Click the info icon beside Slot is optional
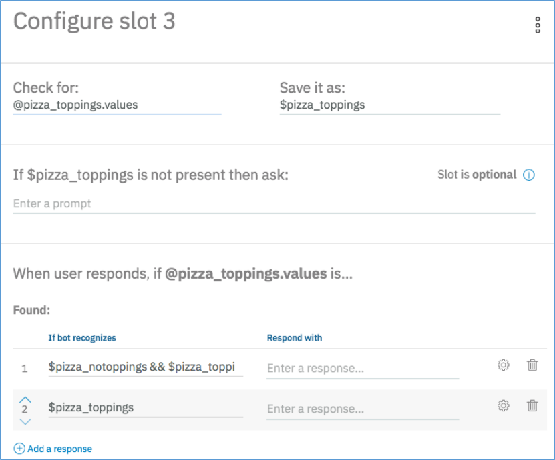Viewport: 555px width, 460px height. coord(529,175)
